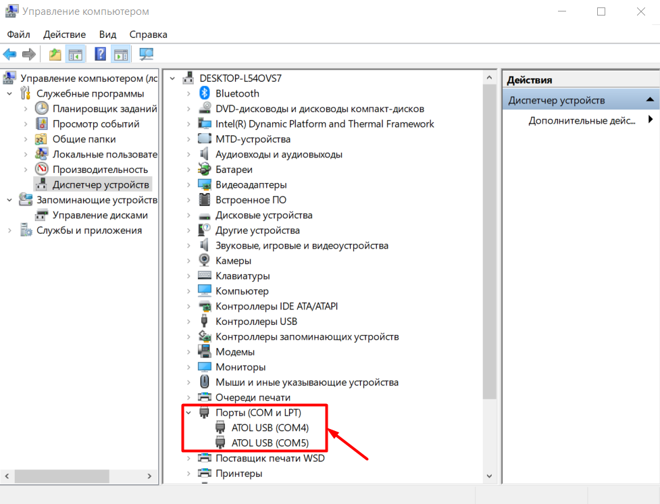
Task: Collapse the DESKTOP-L54OVS7 root node
Action: [172, 78]
